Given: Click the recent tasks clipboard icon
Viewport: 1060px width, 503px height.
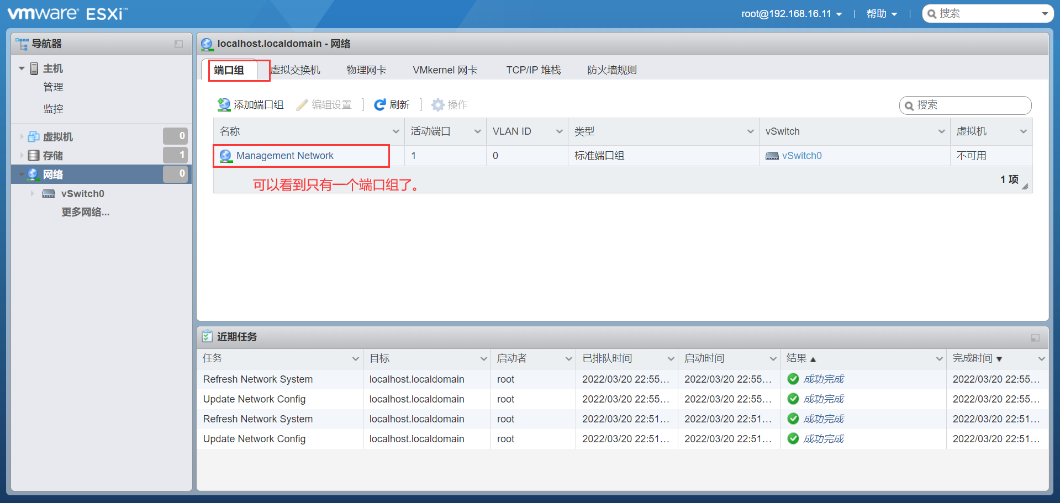Looking at the screenshot, I should (x=208, y=336).
